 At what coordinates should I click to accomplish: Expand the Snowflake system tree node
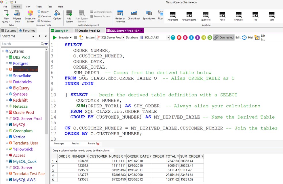[7, 76]
